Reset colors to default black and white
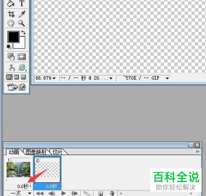This screenshot has width=206, height=196. [x=9, y=46]
